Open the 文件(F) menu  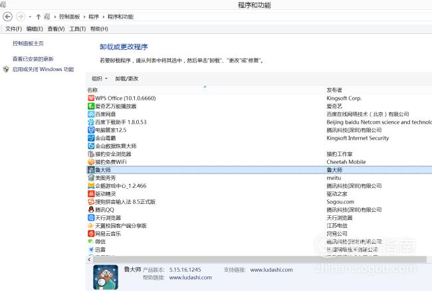(13, 29)
